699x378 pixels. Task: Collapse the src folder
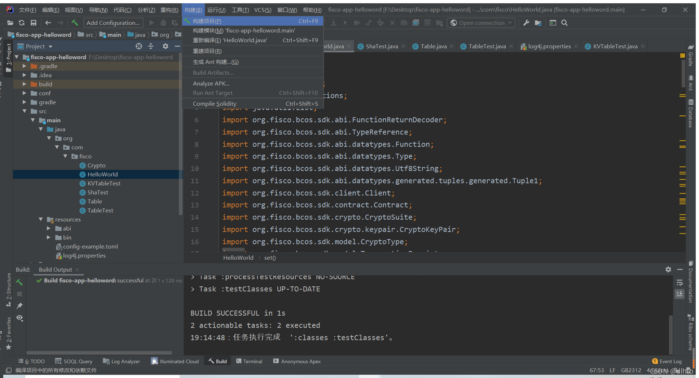[x=24, y=111]
